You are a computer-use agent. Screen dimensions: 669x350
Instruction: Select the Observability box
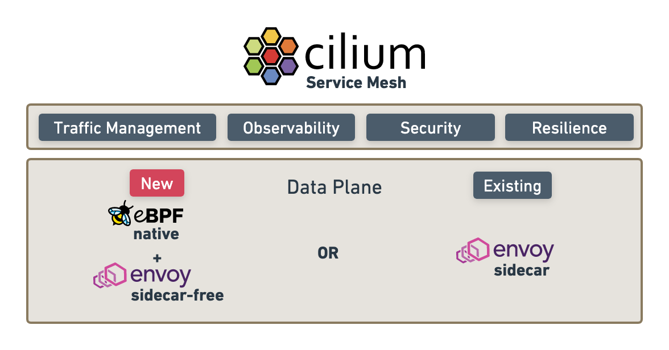[x=291, y=127]
